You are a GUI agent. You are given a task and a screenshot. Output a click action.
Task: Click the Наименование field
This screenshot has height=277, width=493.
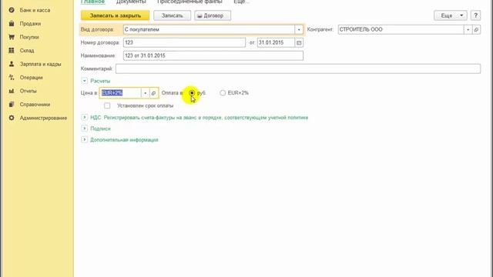click(x=213, y=55)
